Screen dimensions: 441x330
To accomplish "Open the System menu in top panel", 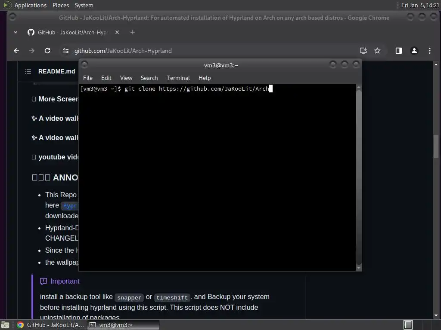I will (84, 5).
